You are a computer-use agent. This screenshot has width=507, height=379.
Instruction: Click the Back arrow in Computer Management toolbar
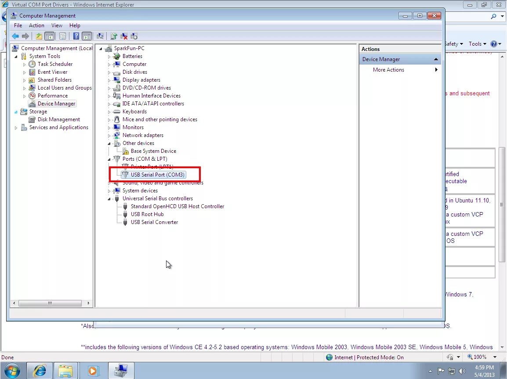pyautogui.click(x=15, y=36)
